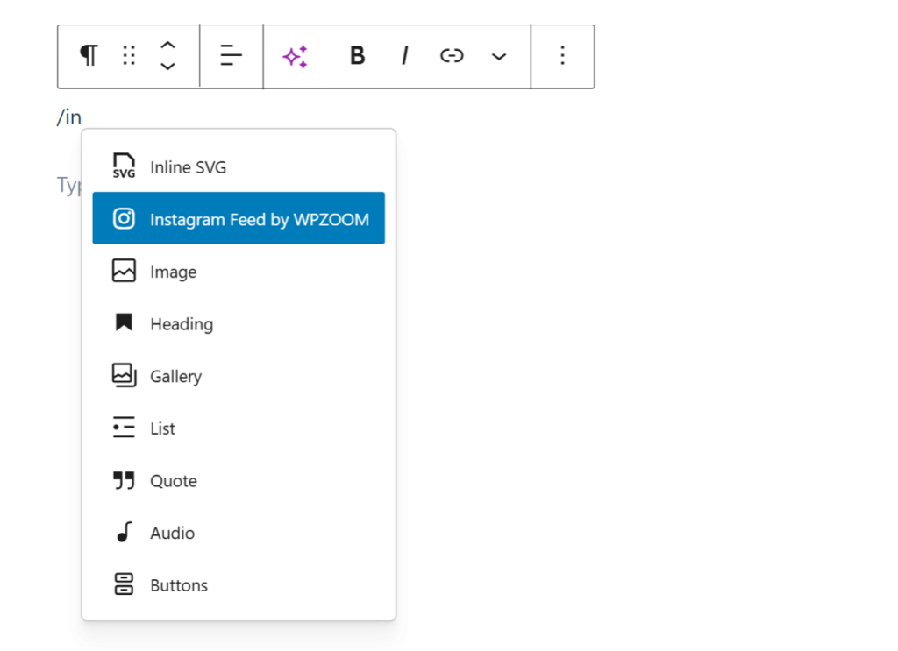Select Image from the block suggestions
The height and width of the screenshot is (651, 898).
[175, 271]
